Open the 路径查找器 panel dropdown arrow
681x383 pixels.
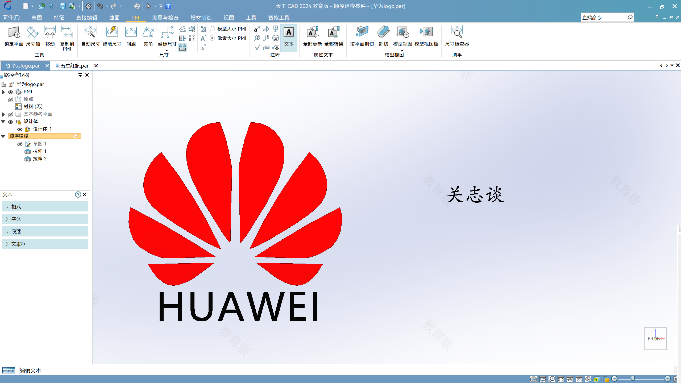[80, 75]
